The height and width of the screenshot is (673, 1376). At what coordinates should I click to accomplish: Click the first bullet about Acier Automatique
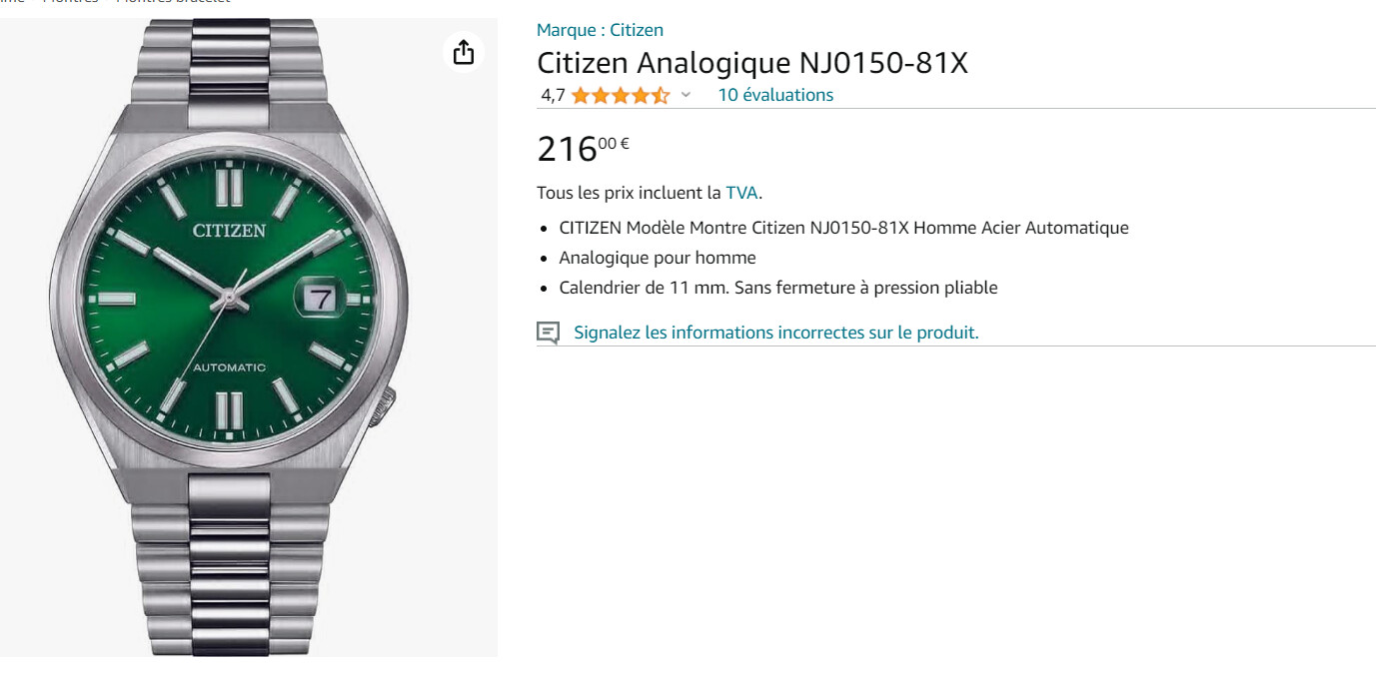point(843,228)
